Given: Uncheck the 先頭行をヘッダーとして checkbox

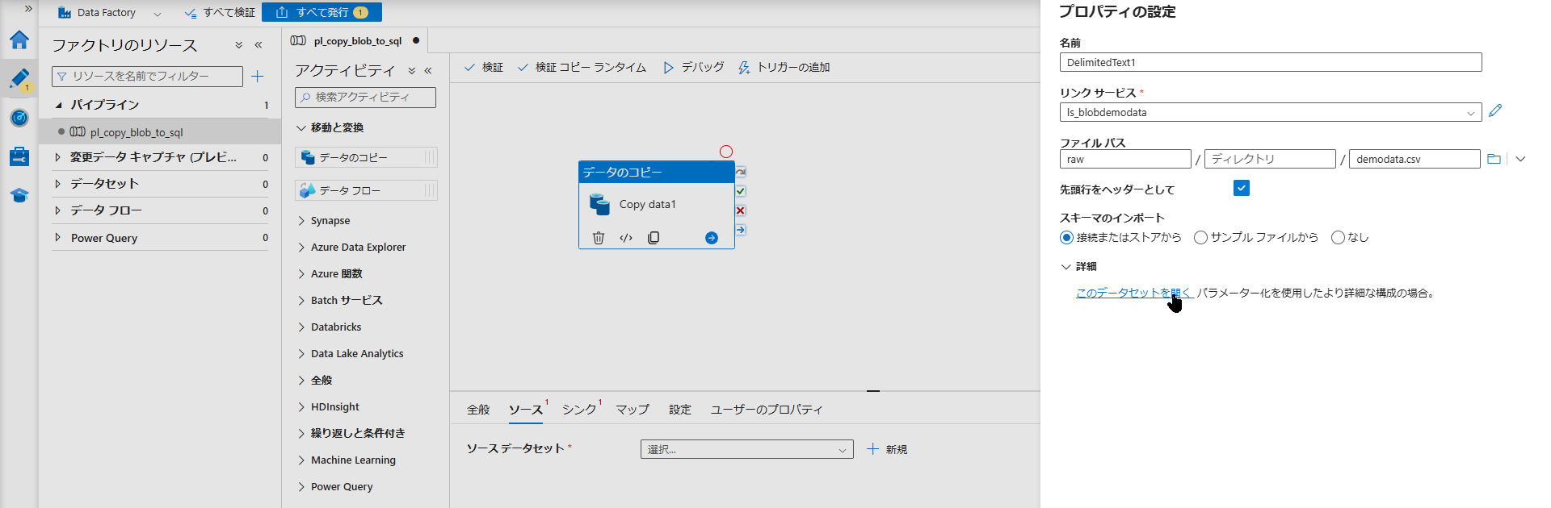Looking at the screenshot, I should [x=1242, y=189].
